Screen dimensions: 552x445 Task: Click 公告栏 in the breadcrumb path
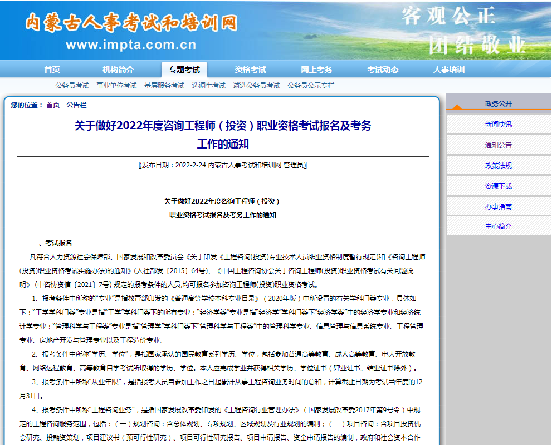(77, 105)
